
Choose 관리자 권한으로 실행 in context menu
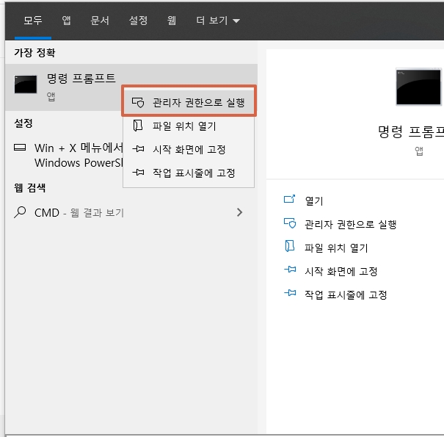point(189,102)
